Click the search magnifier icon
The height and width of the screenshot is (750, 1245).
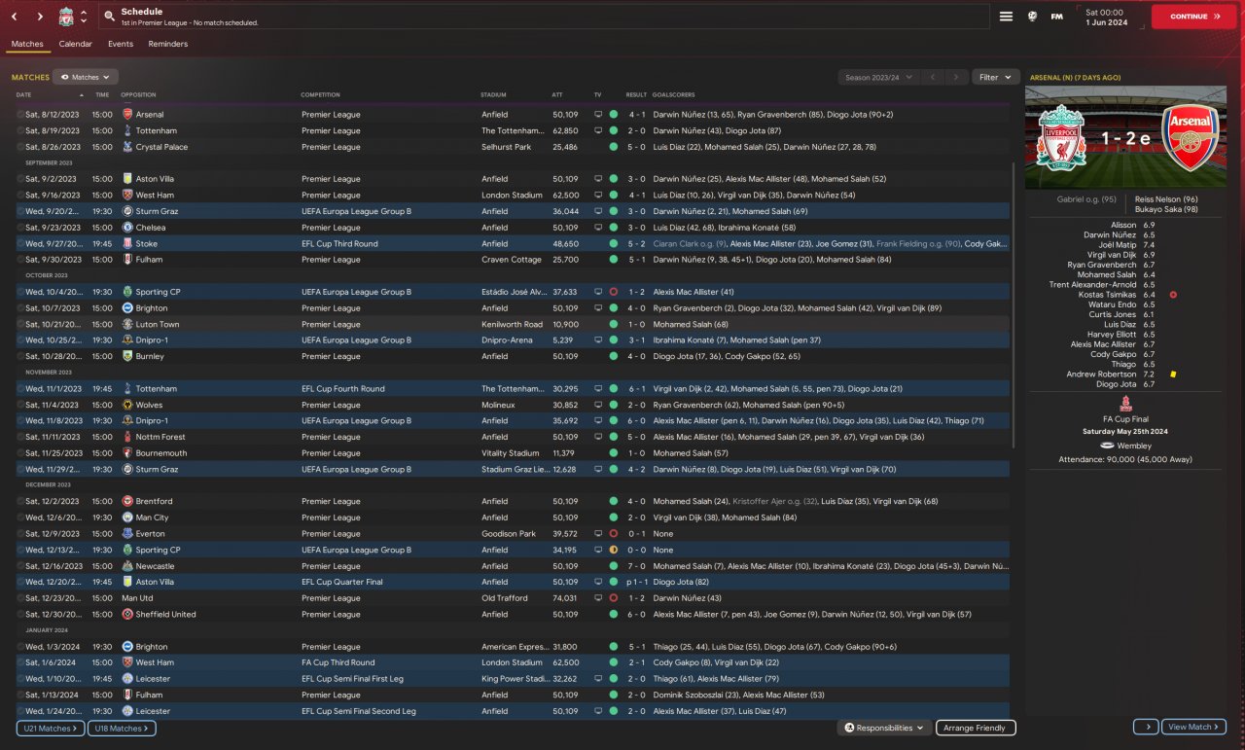(x=110, y=17)
